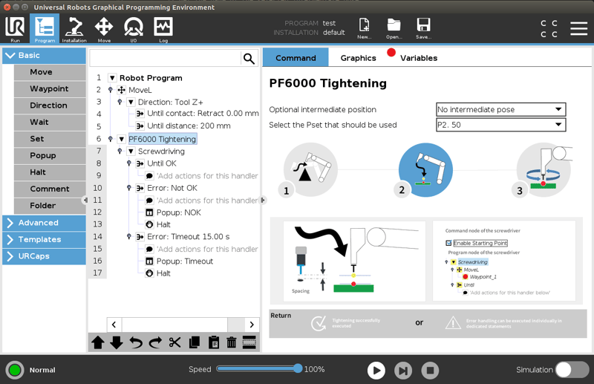This screenshot has width=594, height=384.
Task: Start the program with Play button
Action: [x=376, y=371]
